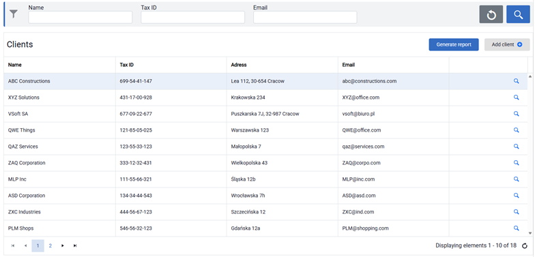The width and height of the screenshot is (535, 257).
Task: Select the PLM Shops name cell
Action: coord(60,228)
